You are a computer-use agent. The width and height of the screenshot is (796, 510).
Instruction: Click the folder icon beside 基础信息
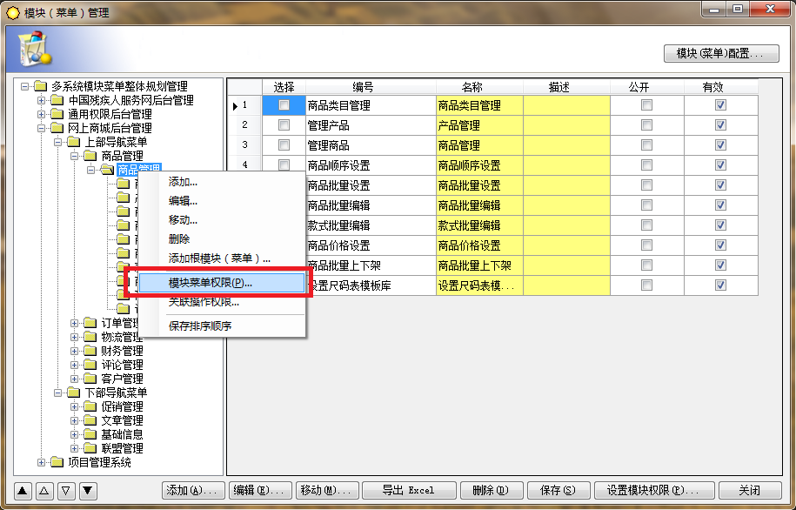[x=90, y=434]
